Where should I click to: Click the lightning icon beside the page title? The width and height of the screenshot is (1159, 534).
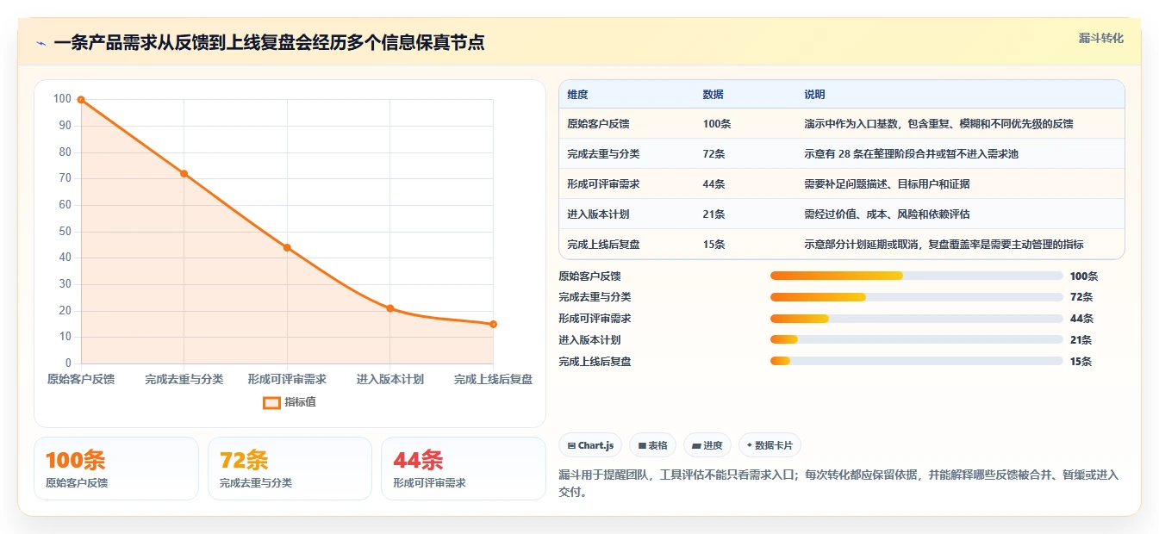(41, 43)
